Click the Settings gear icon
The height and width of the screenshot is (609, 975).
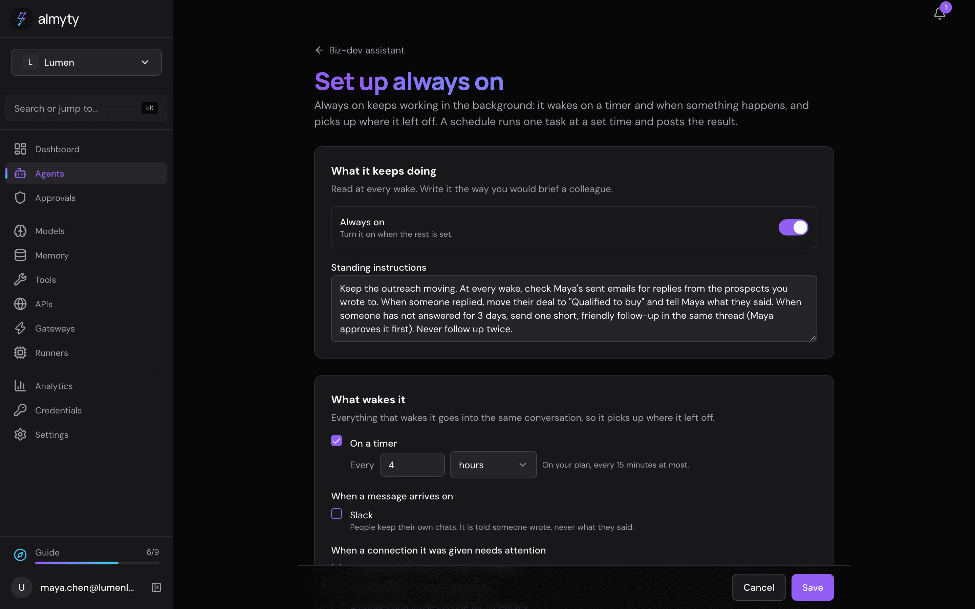20,435
